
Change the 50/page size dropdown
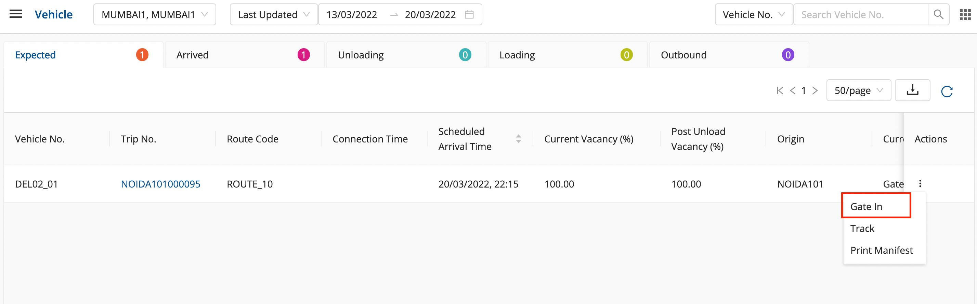(x=858, y=91)
